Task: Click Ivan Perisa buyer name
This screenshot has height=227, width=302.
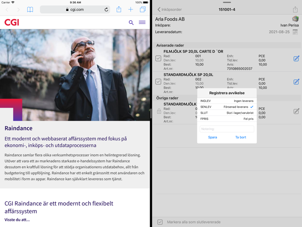Action: click(x=289, y=25)
